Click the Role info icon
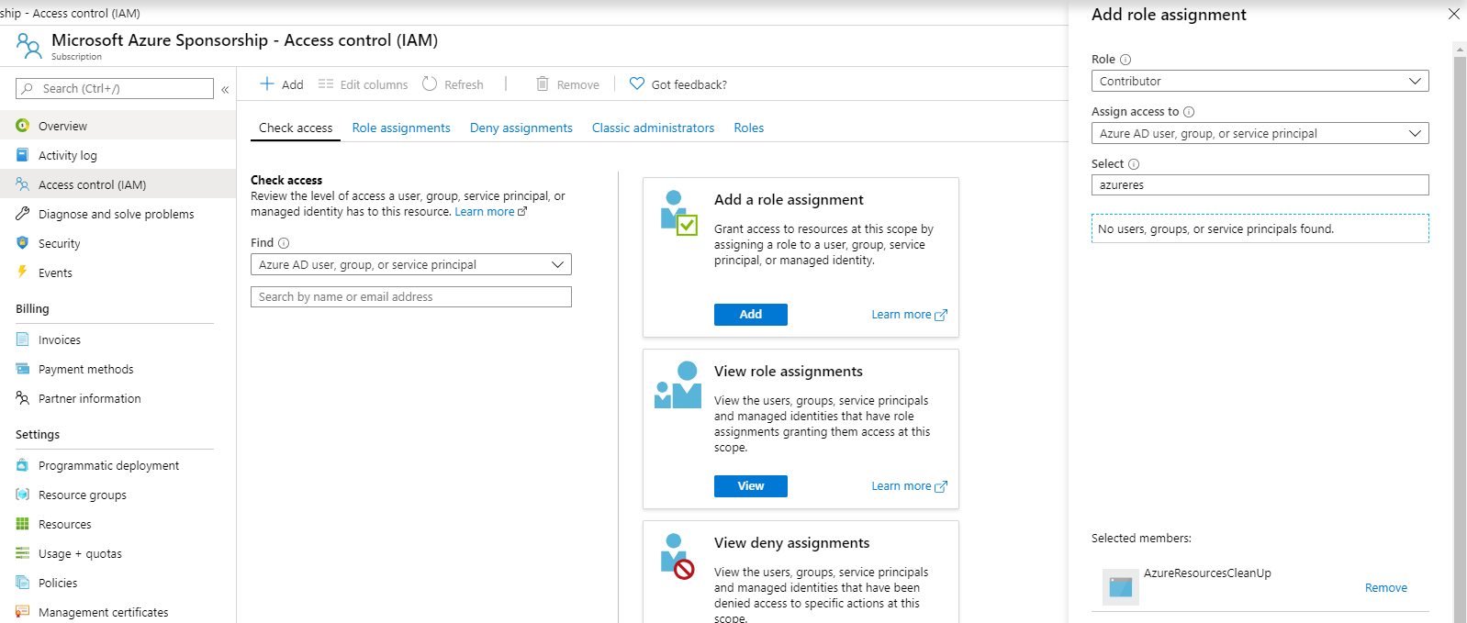The height and width of the screenshot is (623, 1467). 1125,60
